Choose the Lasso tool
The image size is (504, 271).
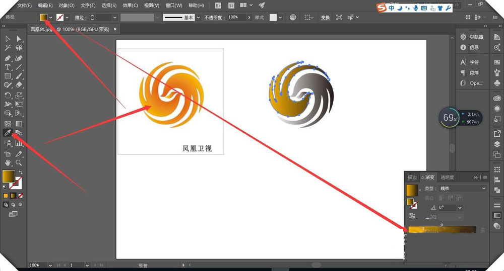[19, 48]
